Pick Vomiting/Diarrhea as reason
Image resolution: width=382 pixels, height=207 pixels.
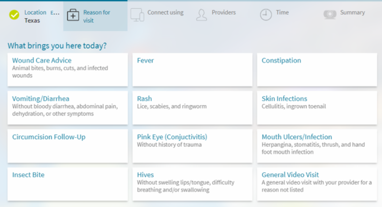pos(68,108)
